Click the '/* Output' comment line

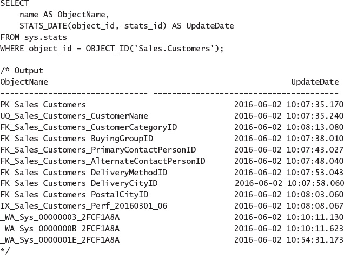point(22,71)
